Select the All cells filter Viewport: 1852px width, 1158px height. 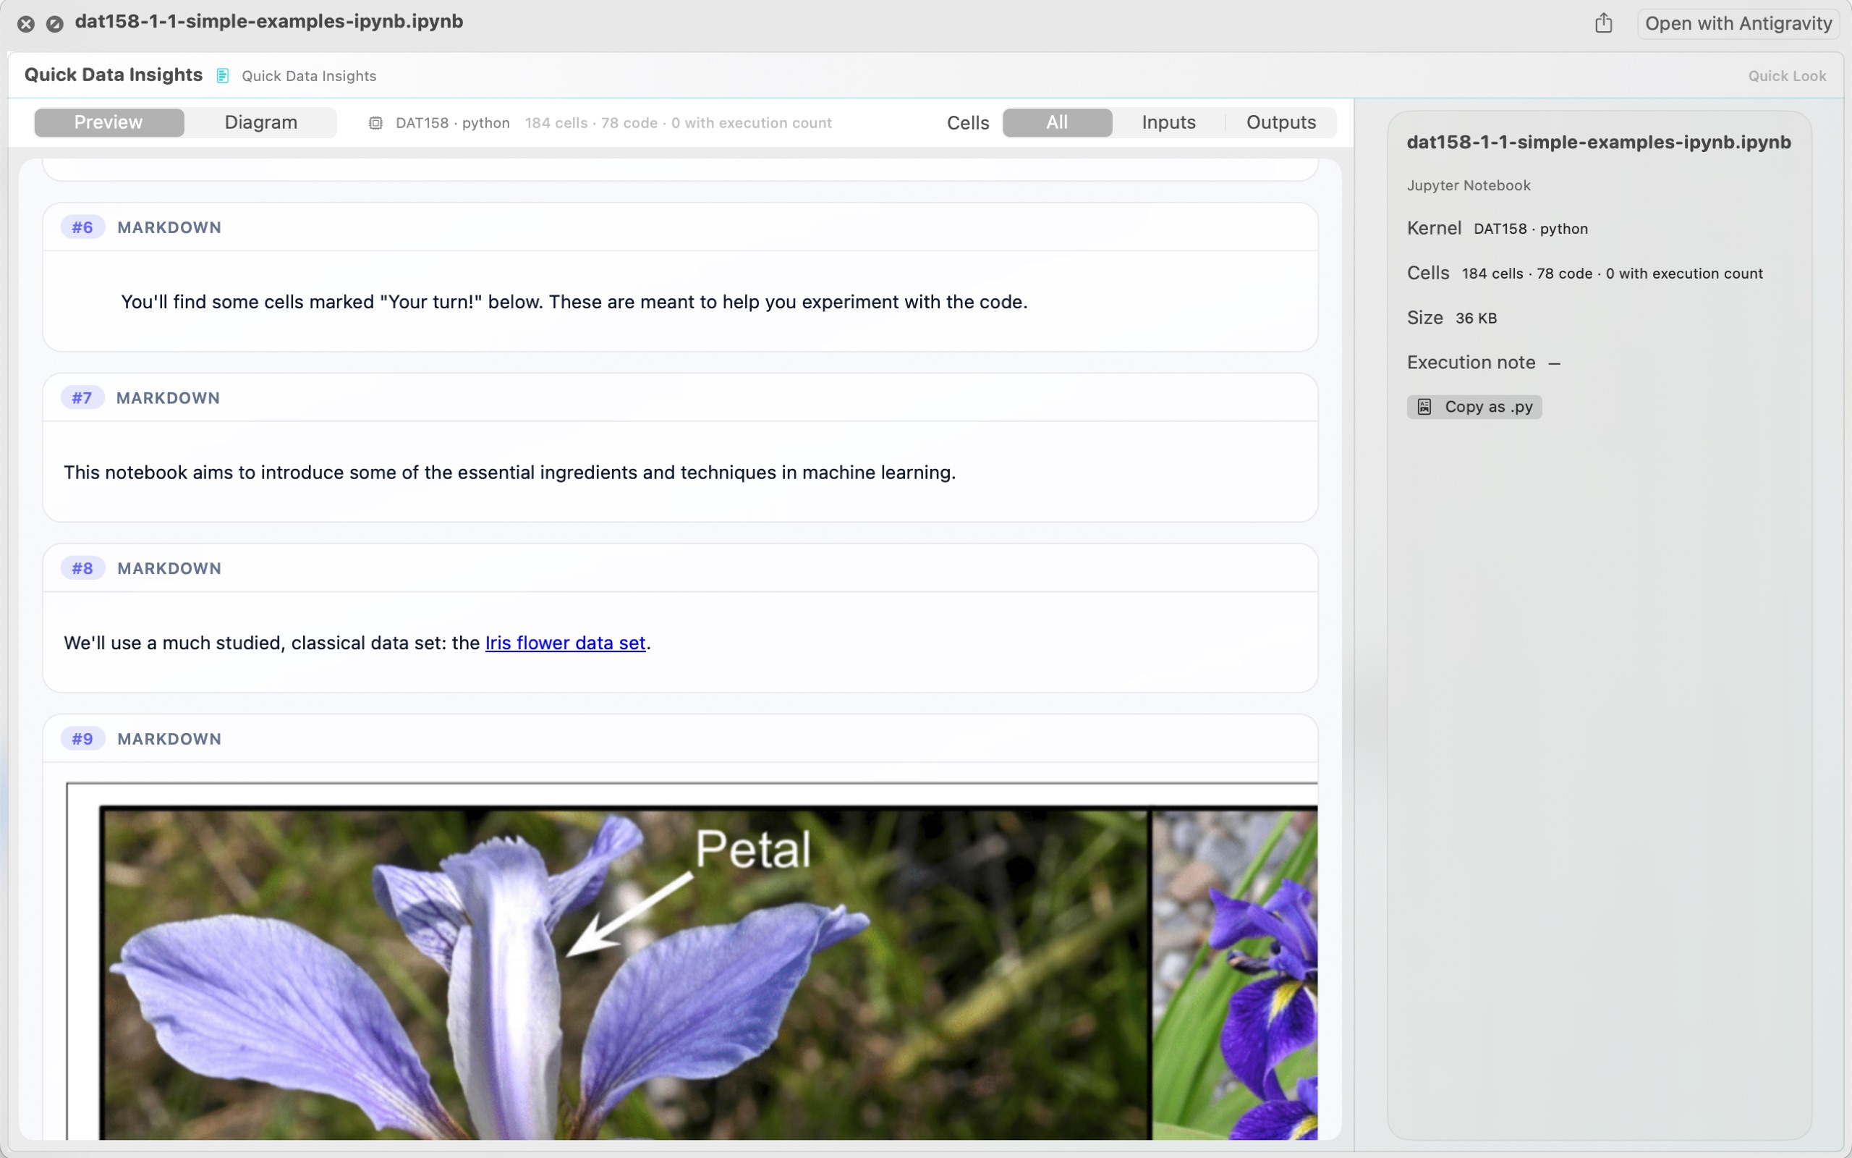[1057, 122]
